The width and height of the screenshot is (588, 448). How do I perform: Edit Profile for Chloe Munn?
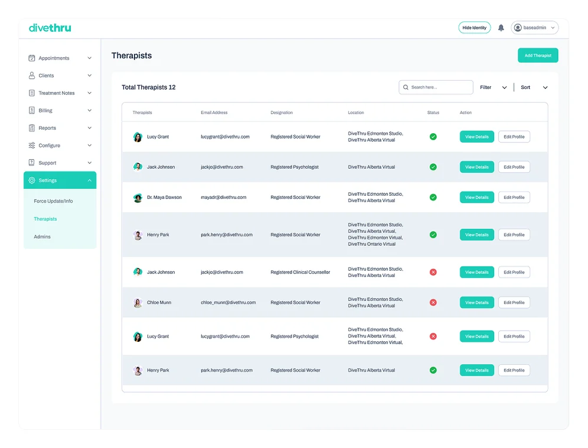click(514, 302)
